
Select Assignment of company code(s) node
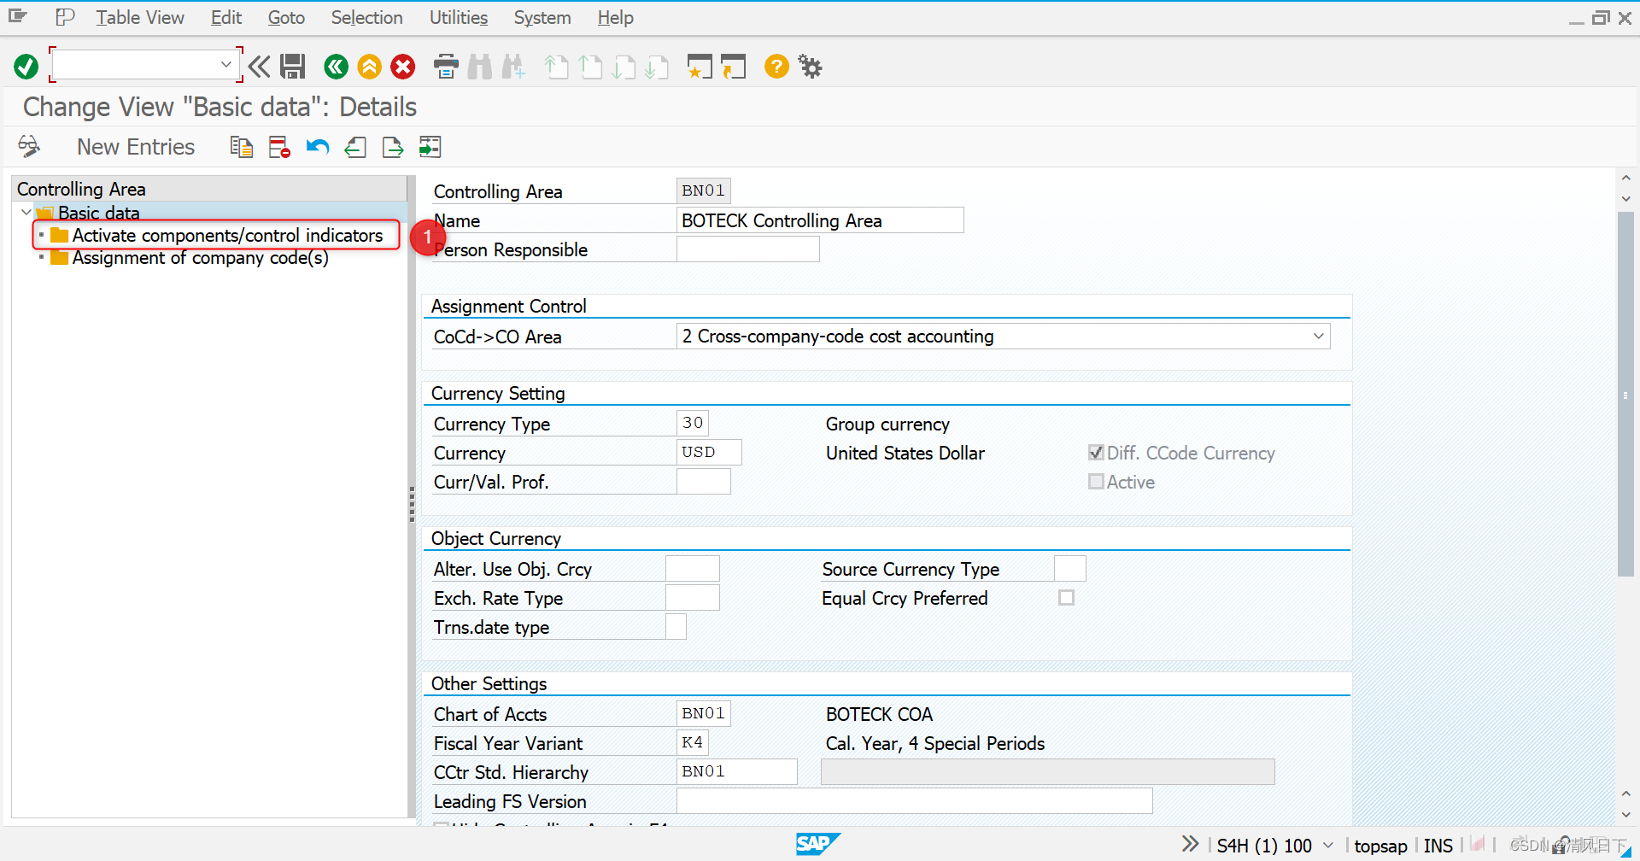(x=200, y=258)
